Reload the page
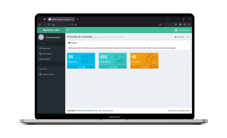Viewport: 227px width, 138px height. 49,25
